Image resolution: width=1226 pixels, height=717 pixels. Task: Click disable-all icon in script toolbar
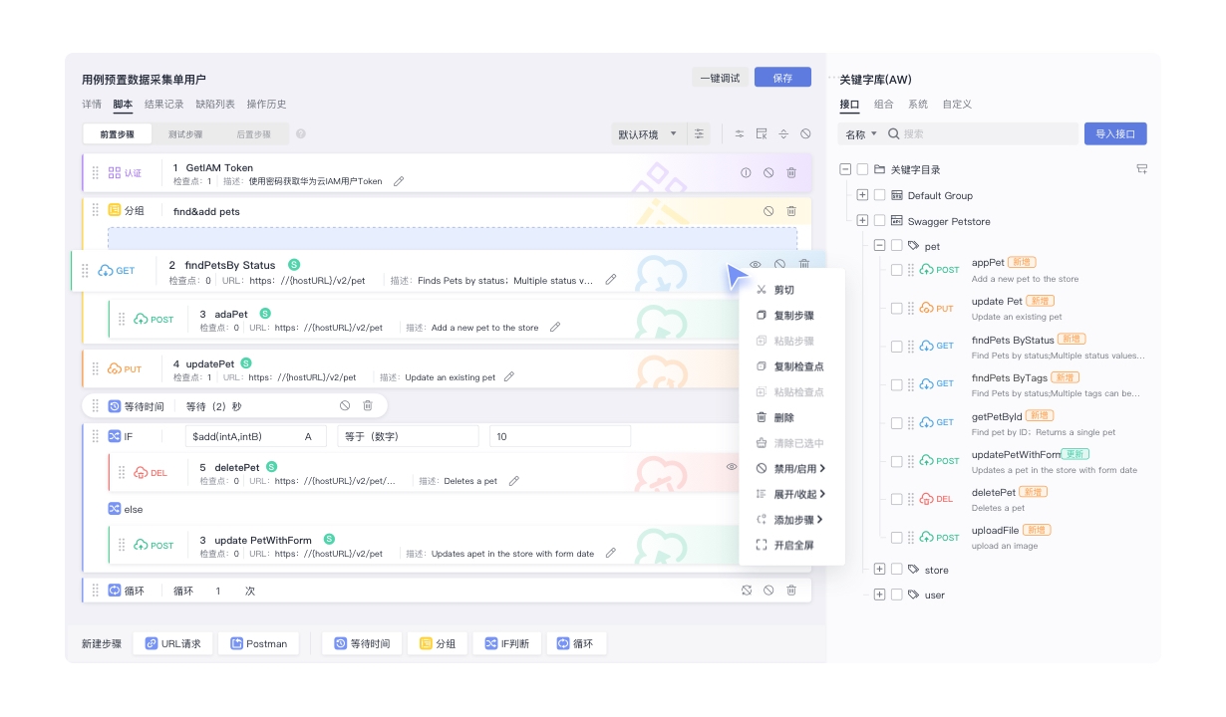pyautogui.click(x=805, y=133)
